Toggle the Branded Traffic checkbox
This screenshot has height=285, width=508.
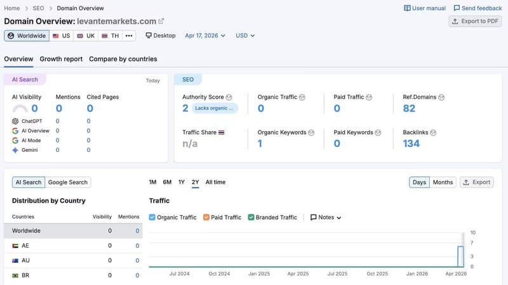pyautogui.click(x=251, y=217)
